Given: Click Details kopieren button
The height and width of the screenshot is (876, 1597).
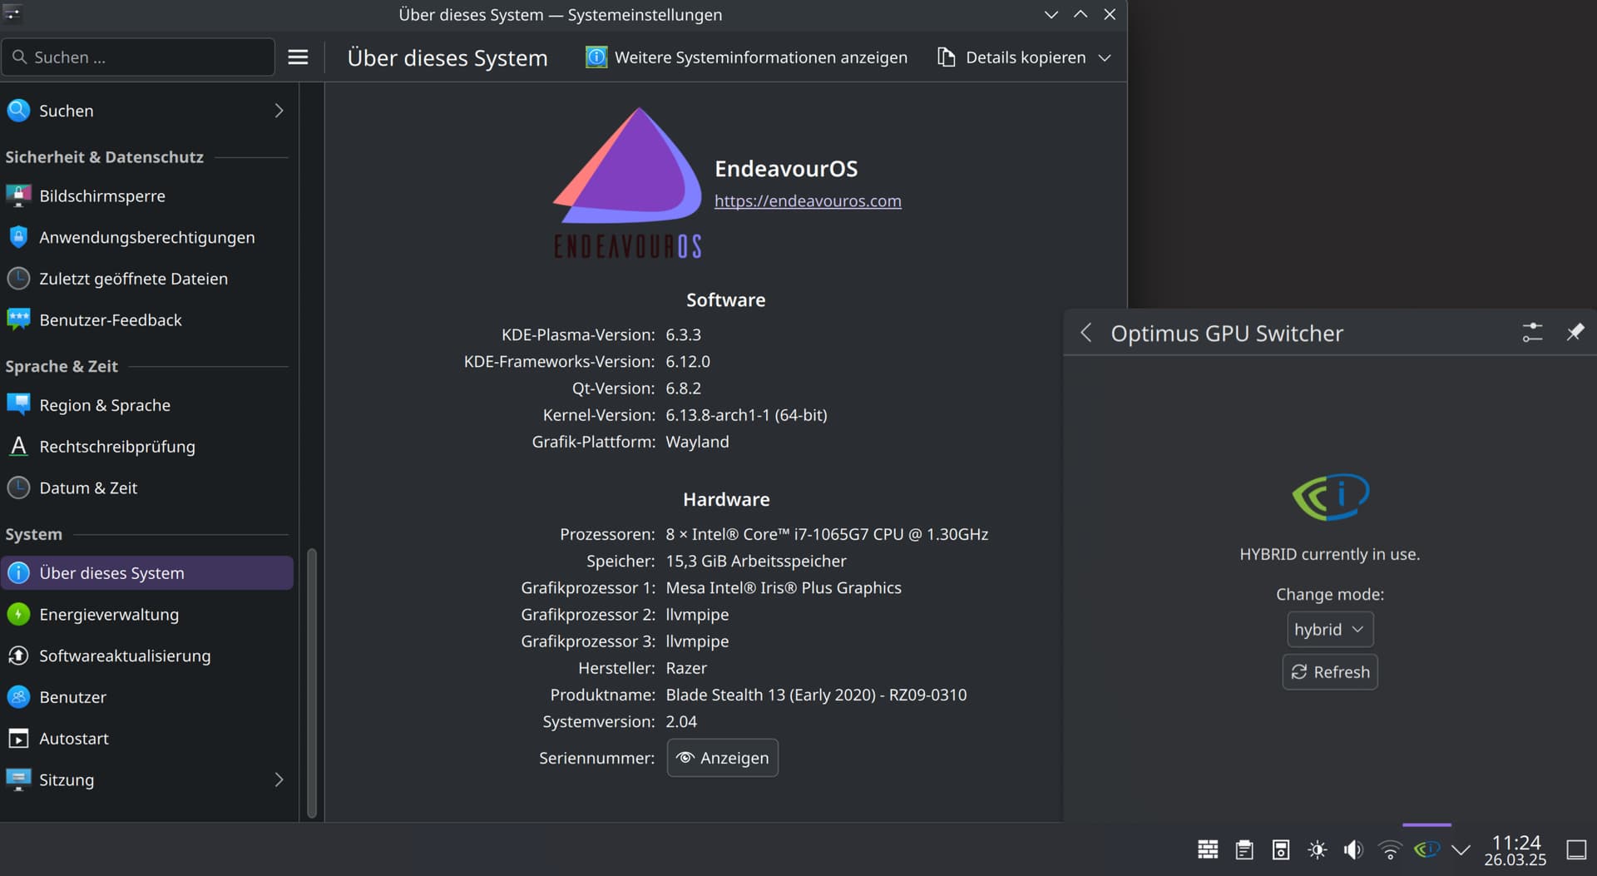Looking at the screenshot, I should (x=1012, y=57).
